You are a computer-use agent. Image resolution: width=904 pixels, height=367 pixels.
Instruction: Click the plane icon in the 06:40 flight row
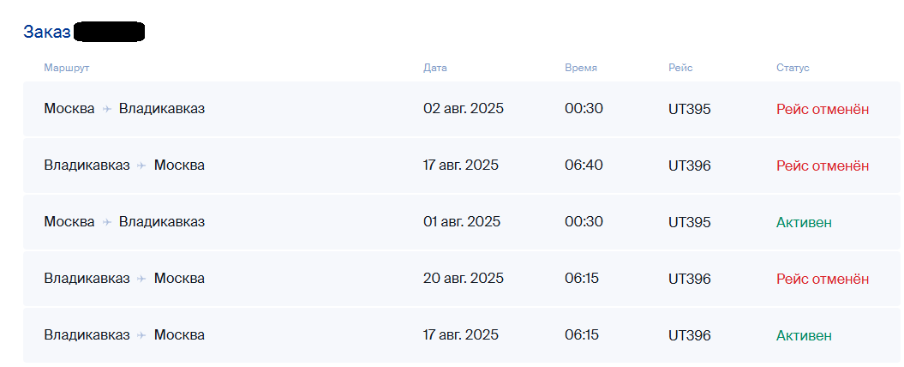tap(141, 165)
